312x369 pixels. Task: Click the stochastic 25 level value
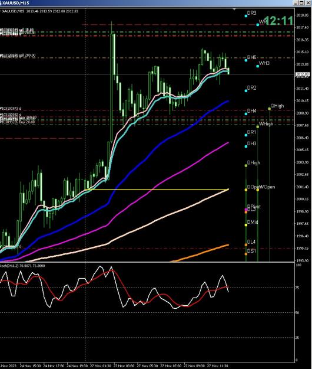click(x=297, y=338)
